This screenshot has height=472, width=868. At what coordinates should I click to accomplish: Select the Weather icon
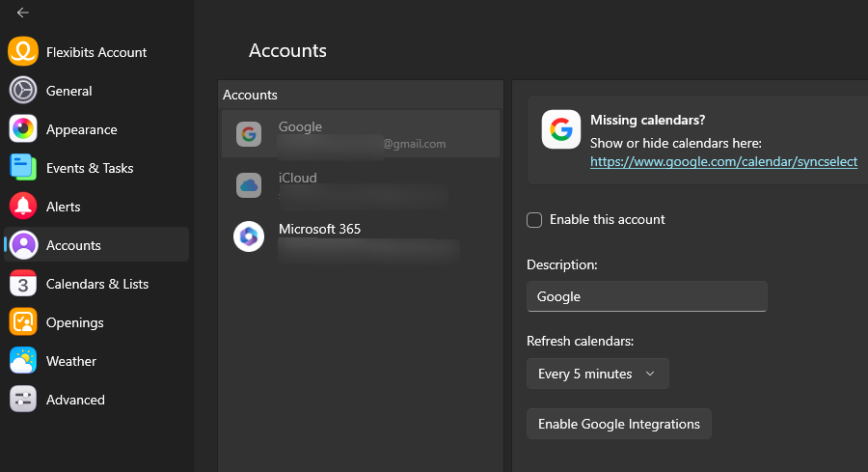point(23,361)
